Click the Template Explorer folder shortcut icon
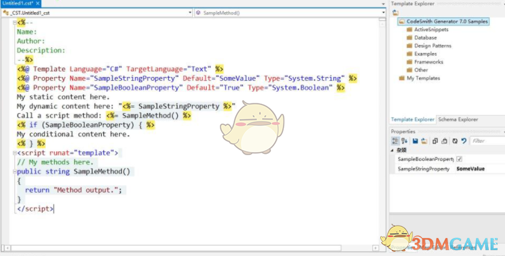The height and width of the screenshot is (256, 505). coord(395,13)
